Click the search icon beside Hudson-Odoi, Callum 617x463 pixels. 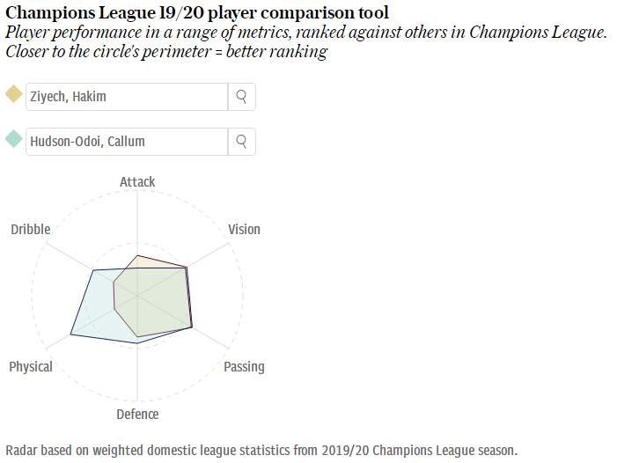241,142
